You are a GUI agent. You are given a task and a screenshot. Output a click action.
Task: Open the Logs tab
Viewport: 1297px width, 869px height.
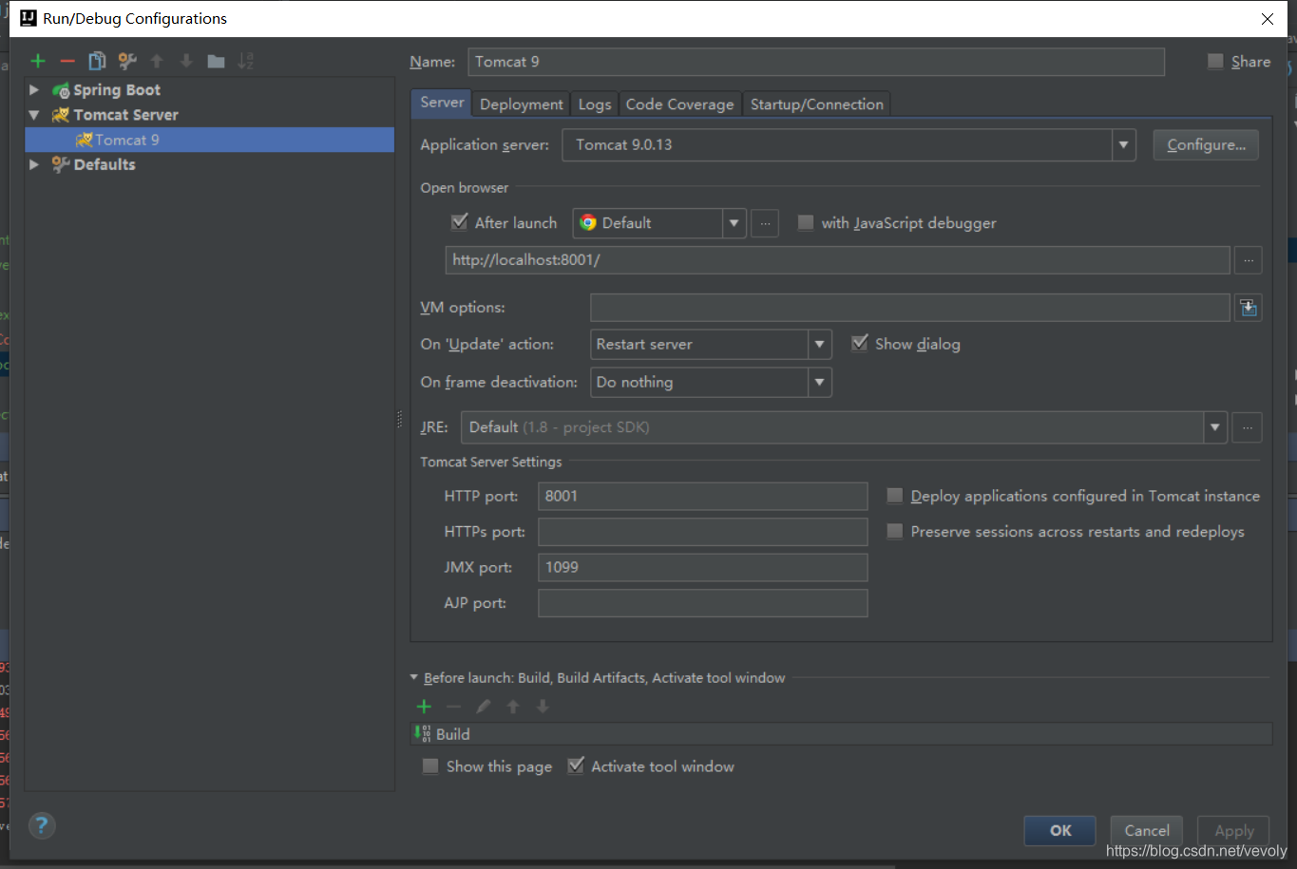(595, 104)
